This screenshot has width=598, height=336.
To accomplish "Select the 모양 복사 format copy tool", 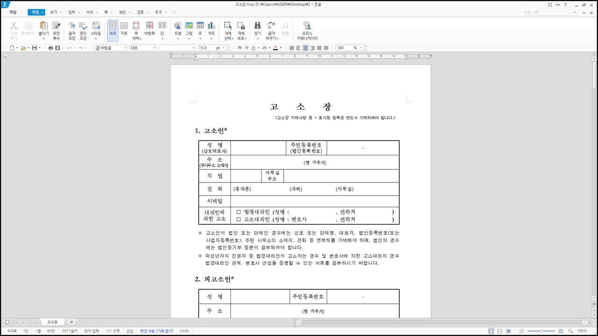I will [57, 31].
